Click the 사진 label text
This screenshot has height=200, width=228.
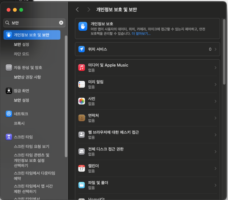(x=92, y=99)
